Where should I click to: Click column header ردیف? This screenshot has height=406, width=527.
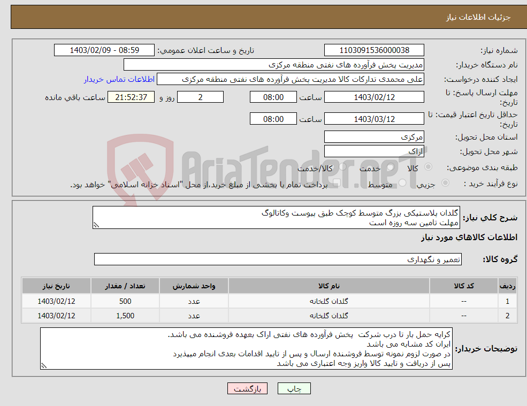coord(508,286)
